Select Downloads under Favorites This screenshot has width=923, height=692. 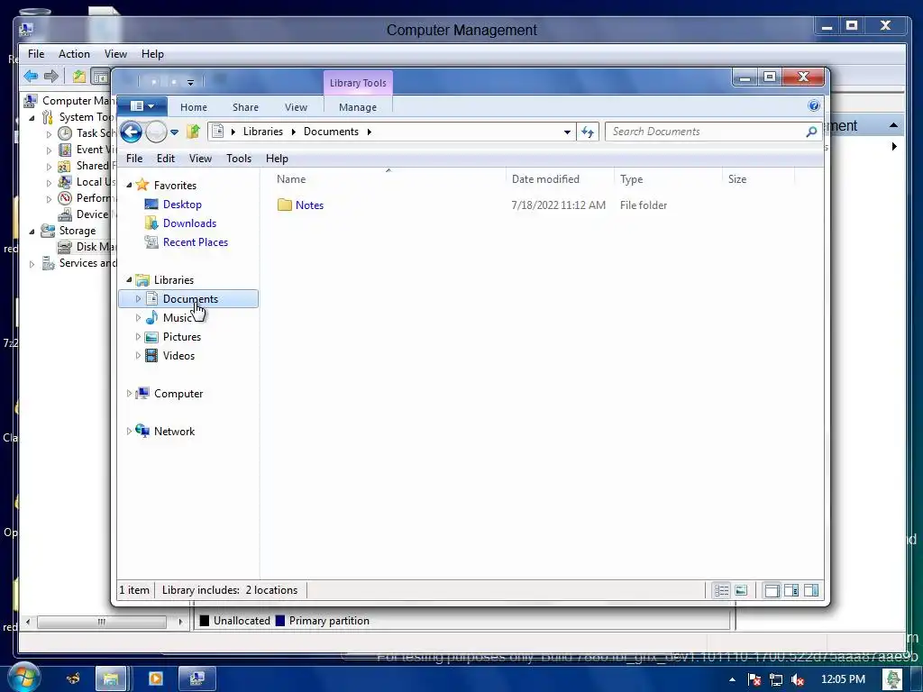(x=189, y=223)
